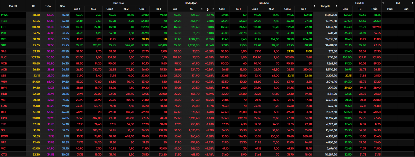This screenshot has width=415, height=157.
Task: Open the STB stock symbol
Action: coord(4,45)
